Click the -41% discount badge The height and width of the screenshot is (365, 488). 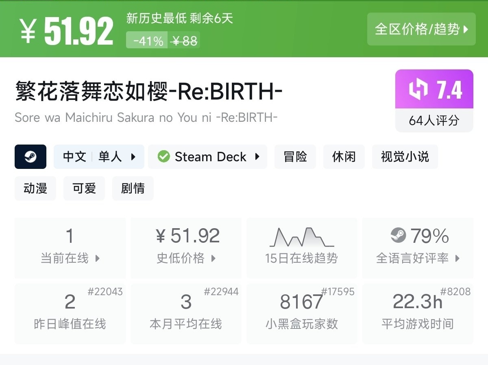pyautogui.click(x=148, y=41)
